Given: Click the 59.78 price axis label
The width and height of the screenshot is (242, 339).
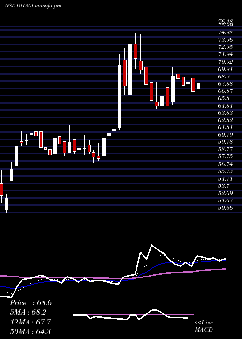Looking at the screenshot, I should tap(226, 142).
